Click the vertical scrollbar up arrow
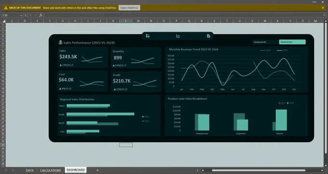Image resolution: width=328 pixels, height=174 pixels. 326,21
